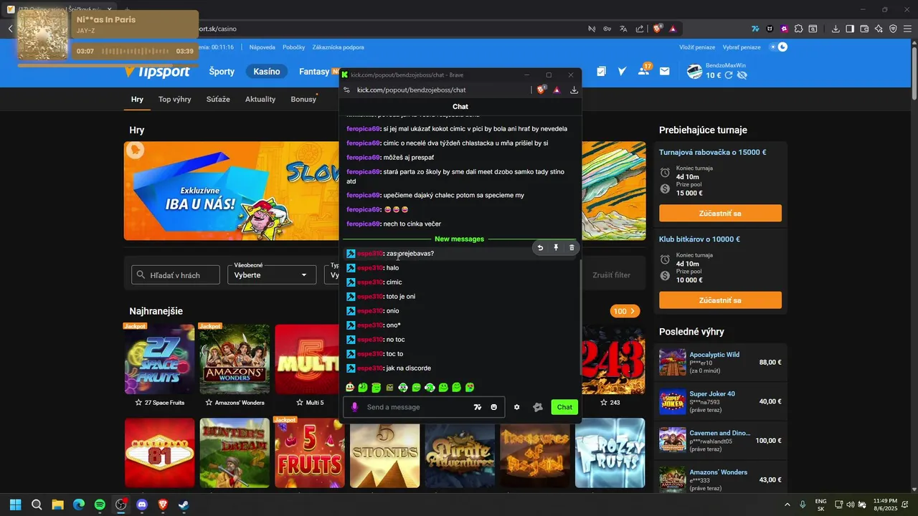
Task: Join the Turnajová rabovačka tournament via Zúčastniť sa
Action: 720,214
